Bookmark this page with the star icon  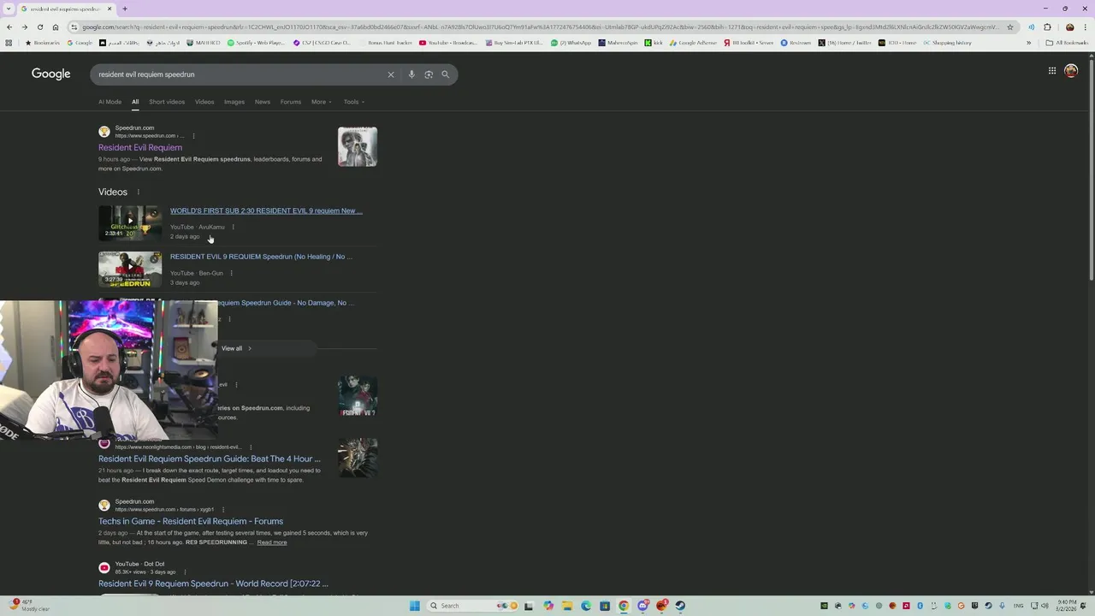tap(1010, 27)
